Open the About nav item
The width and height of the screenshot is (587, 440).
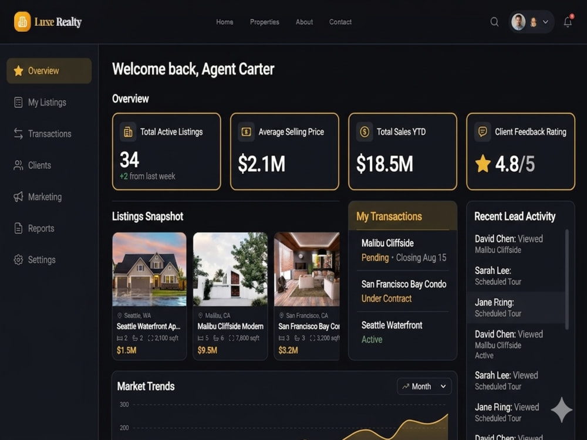[304, 22]
